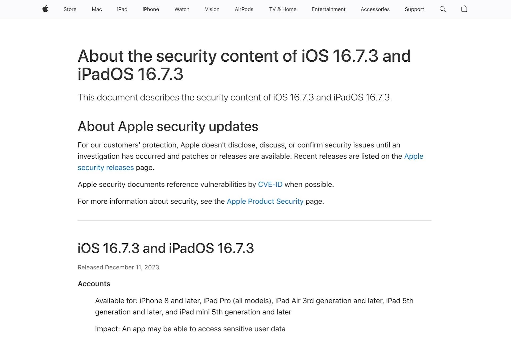511x340 pixels.
Task: Click the CVE-ID hyperlink
Action: coord(270,184)
